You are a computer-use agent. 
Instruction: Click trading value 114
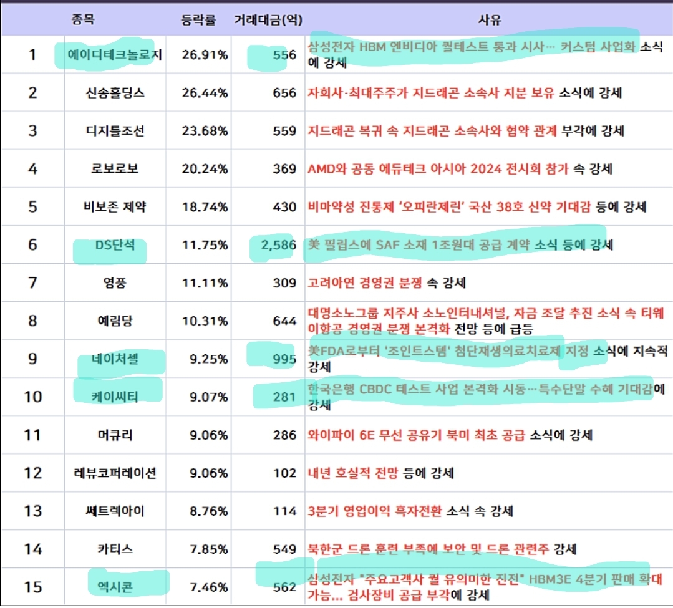tap(284, 511)
